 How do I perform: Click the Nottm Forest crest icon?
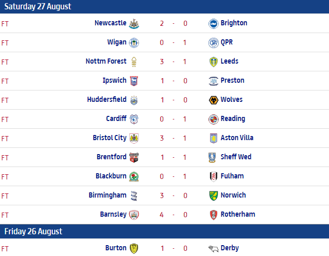(x=134, y=62)
